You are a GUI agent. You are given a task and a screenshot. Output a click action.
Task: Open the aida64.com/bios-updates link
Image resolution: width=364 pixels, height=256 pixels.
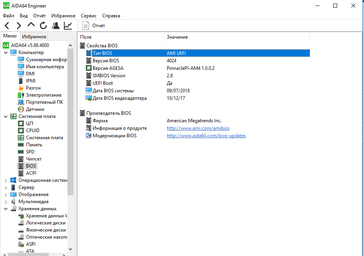click(206, 136)
